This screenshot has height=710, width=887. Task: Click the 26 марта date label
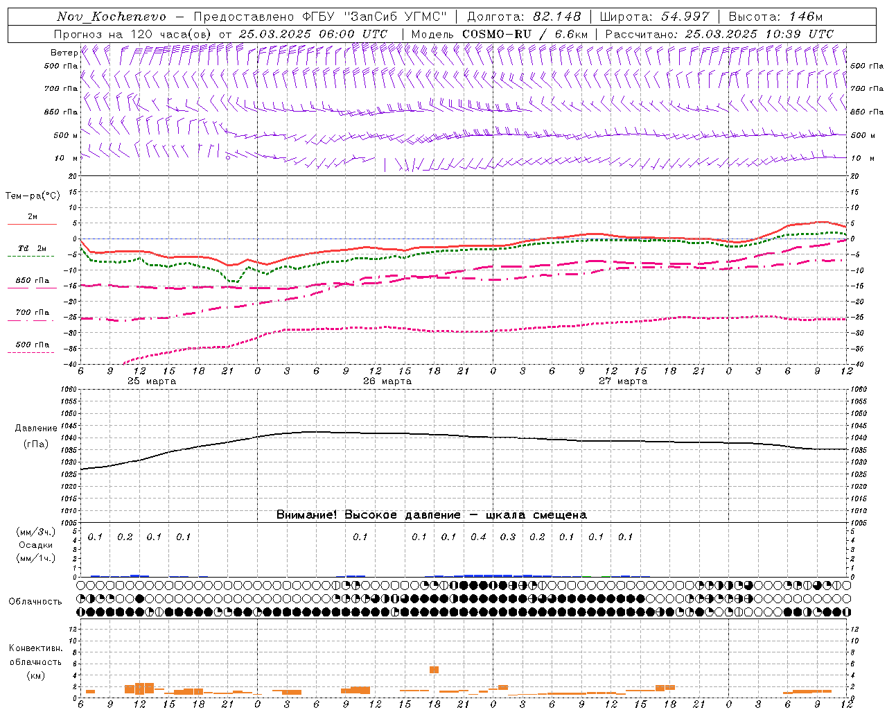(x=387, y=381)
